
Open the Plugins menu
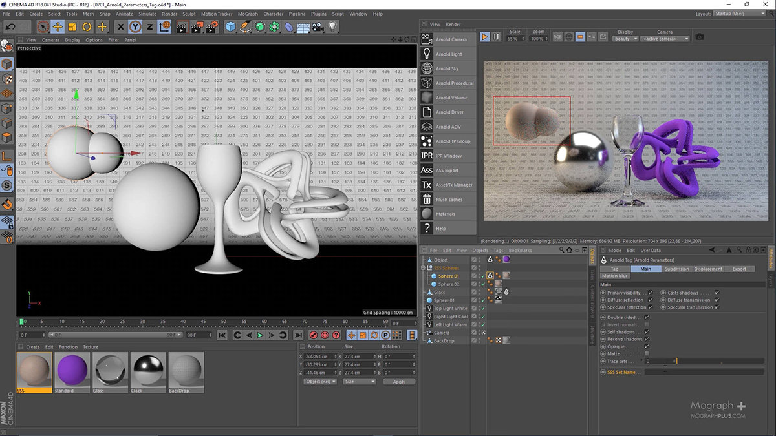click(319, 14)
